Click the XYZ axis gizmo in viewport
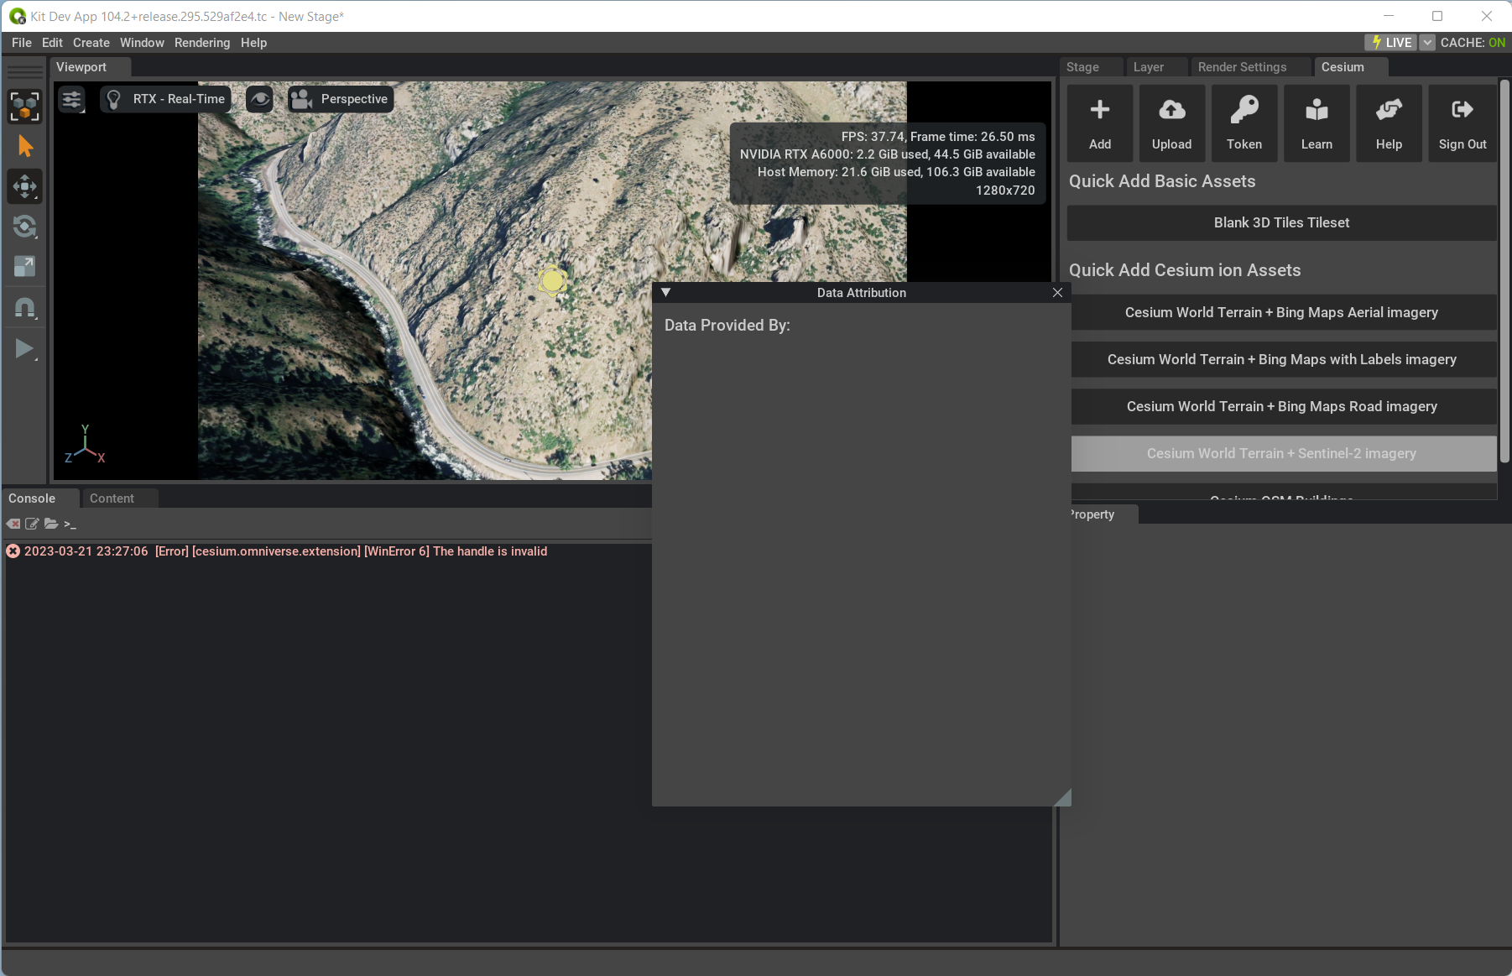The image size is (1512, 976). coord(85,445)
